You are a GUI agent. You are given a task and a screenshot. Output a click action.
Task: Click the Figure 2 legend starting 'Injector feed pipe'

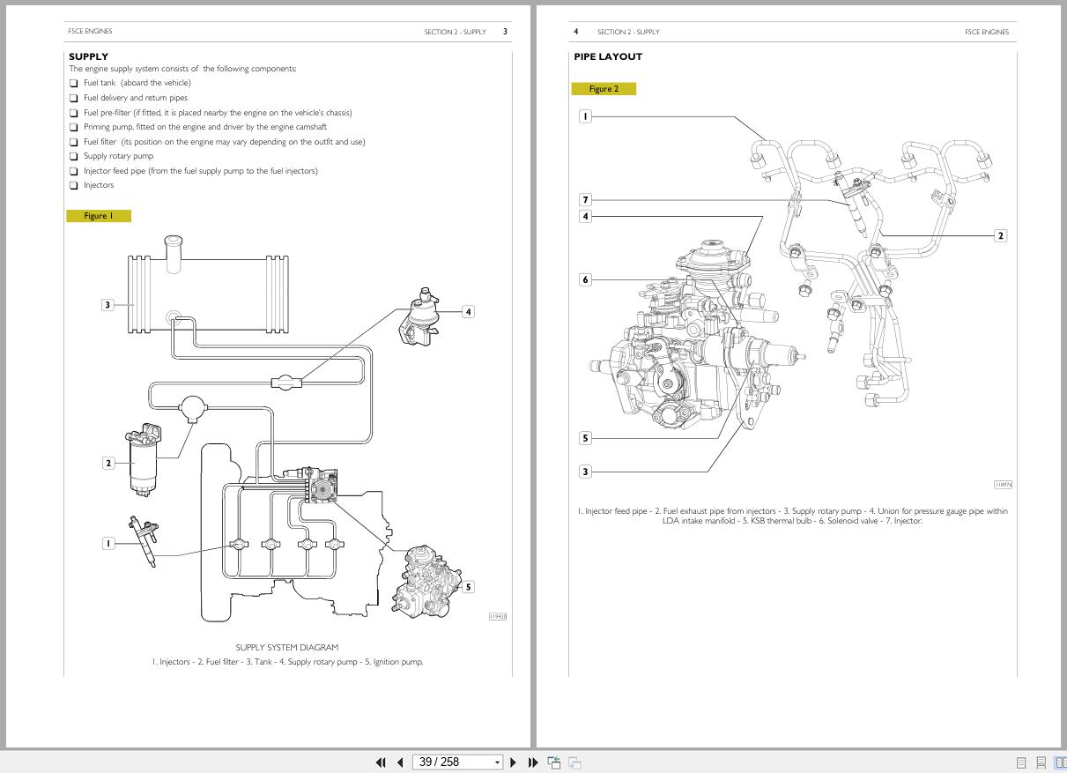click(x=793, y=516)
